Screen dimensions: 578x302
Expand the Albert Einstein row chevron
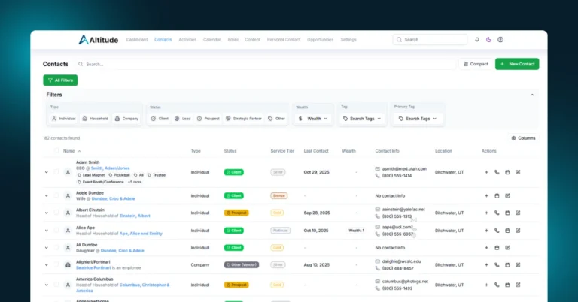point(46,213)
